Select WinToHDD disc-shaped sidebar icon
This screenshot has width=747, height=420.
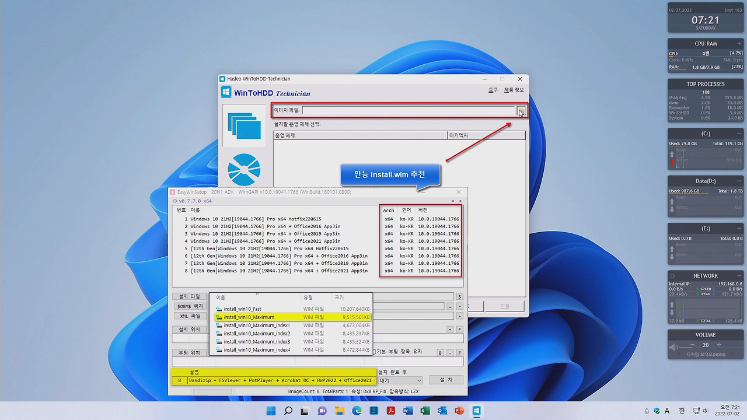pos(244,169)
